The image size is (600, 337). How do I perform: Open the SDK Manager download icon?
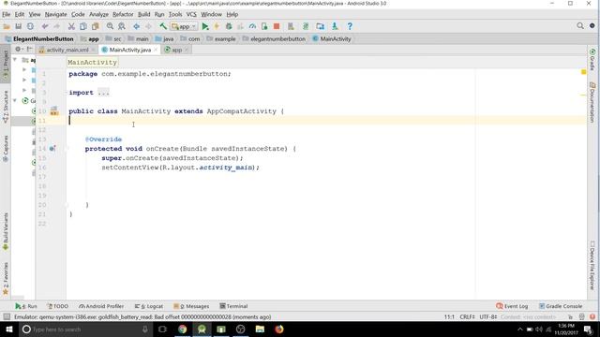tap(335, 26)
